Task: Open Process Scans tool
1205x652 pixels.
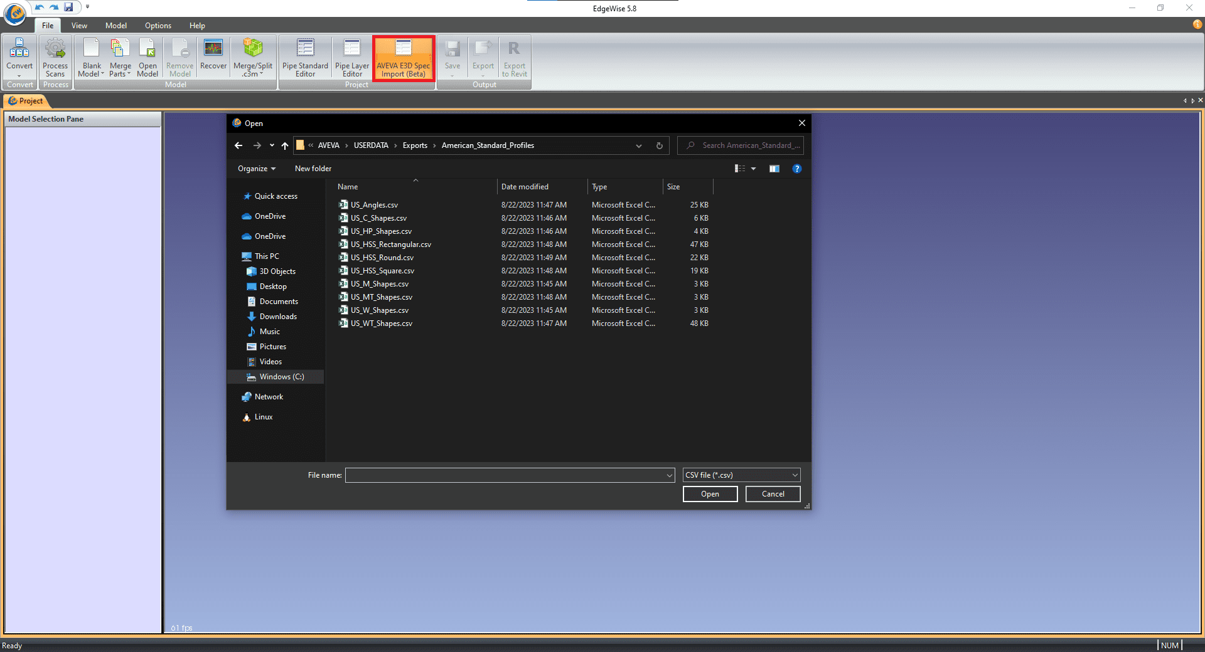Action: (x=55, y=57)
